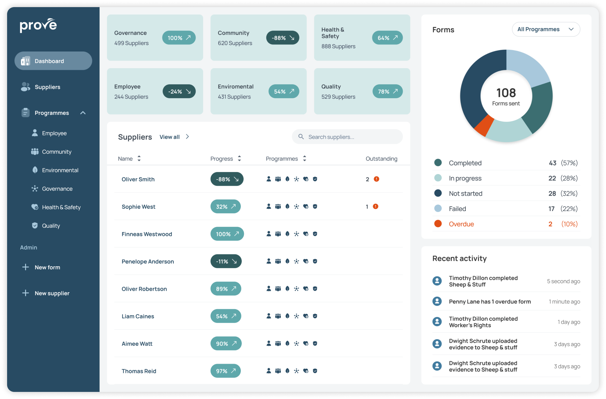This screenshot has height=399, width=606.
Task: Click the Governance icon in sidebar
Action: (35, 189)
